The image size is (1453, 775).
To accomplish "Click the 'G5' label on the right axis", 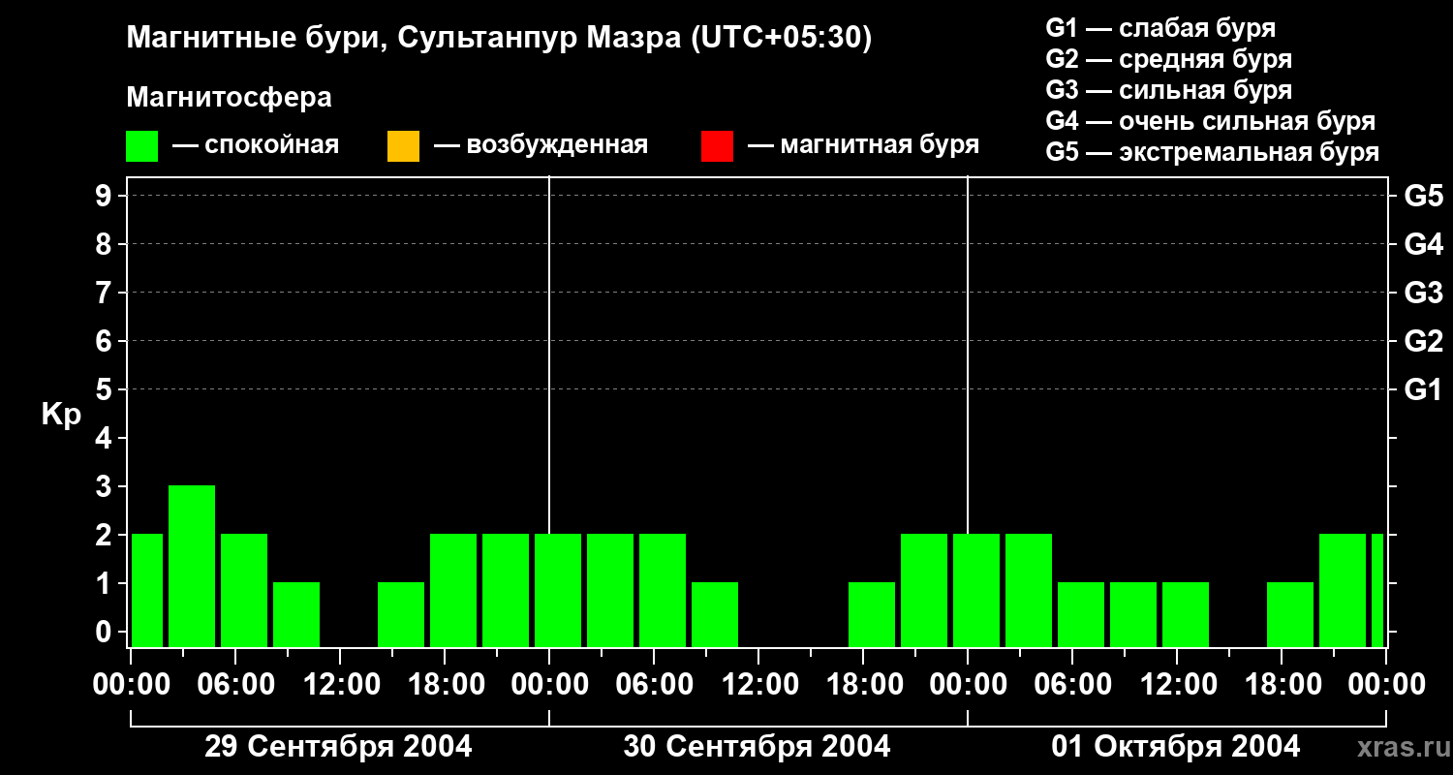I will (x=1424, y=196).
